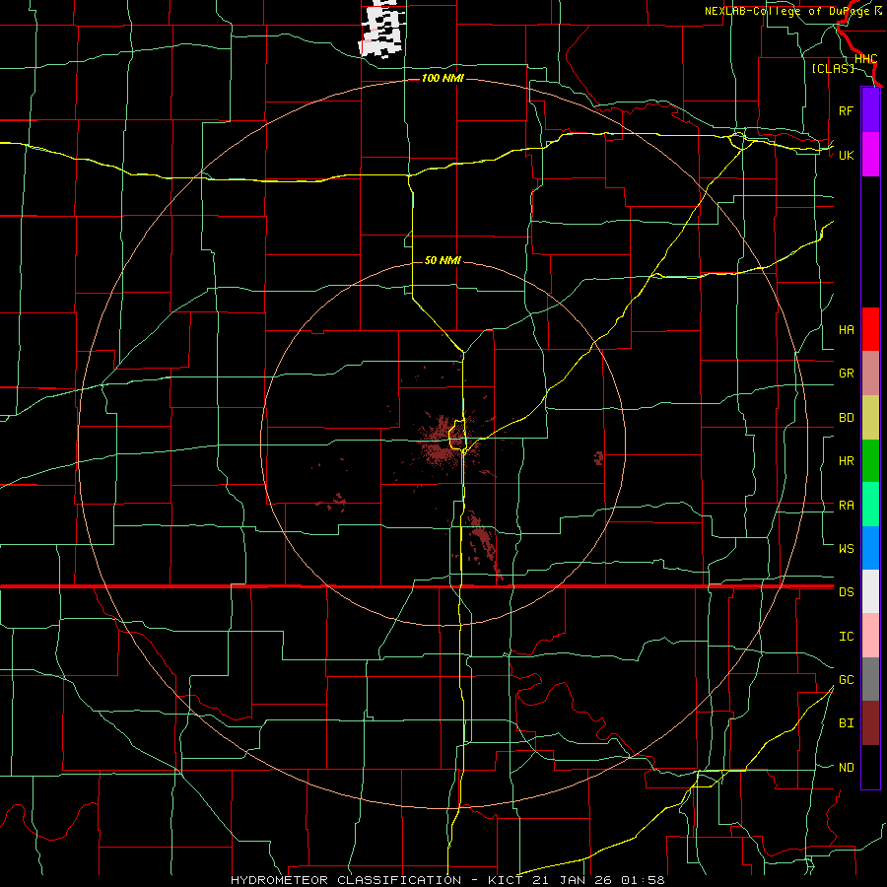Click the BD legend label

coord(846,418)
